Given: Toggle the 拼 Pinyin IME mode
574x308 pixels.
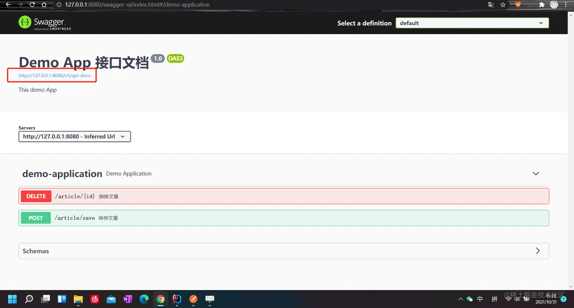Looking at the screenshot, I should pyautogui.click(x=495, y=299).
